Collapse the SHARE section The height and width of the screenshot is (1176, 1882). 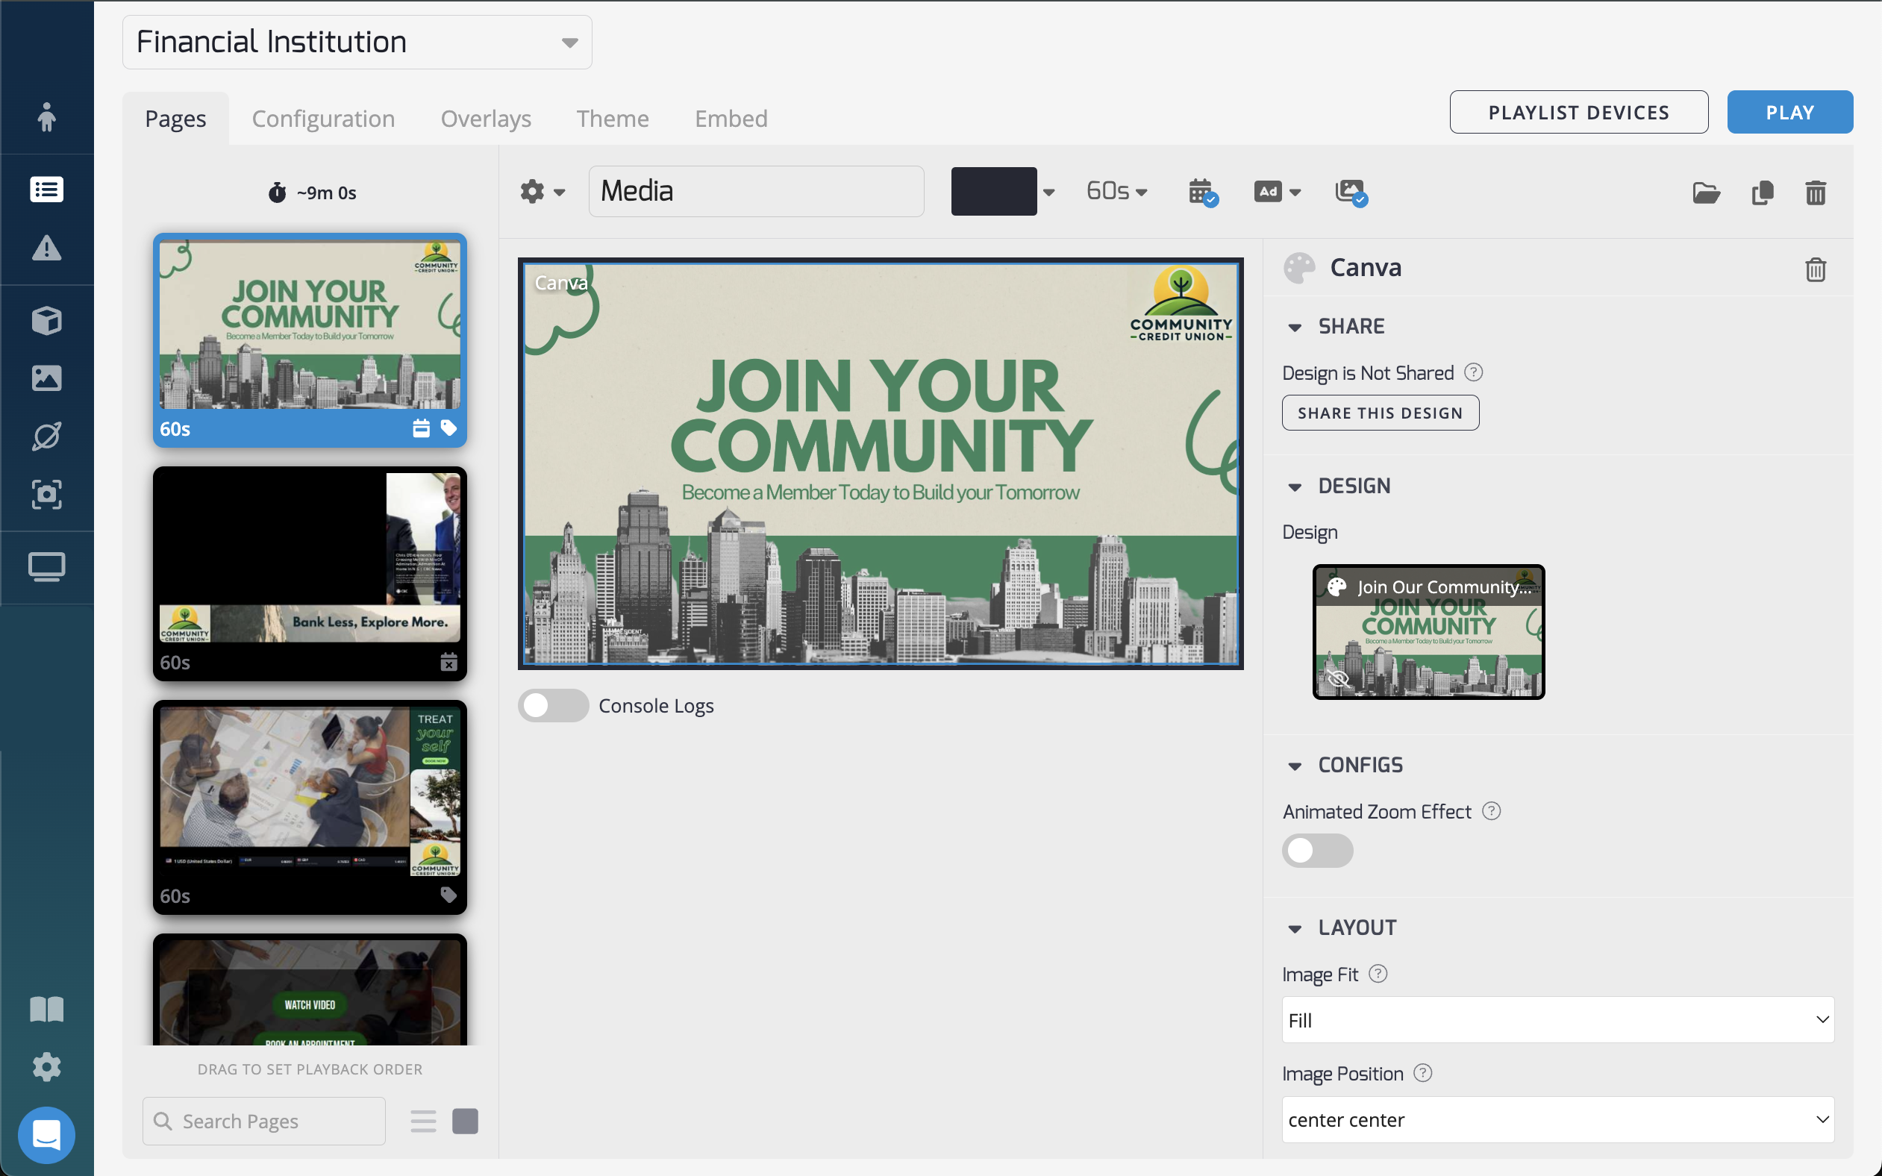1295,327
